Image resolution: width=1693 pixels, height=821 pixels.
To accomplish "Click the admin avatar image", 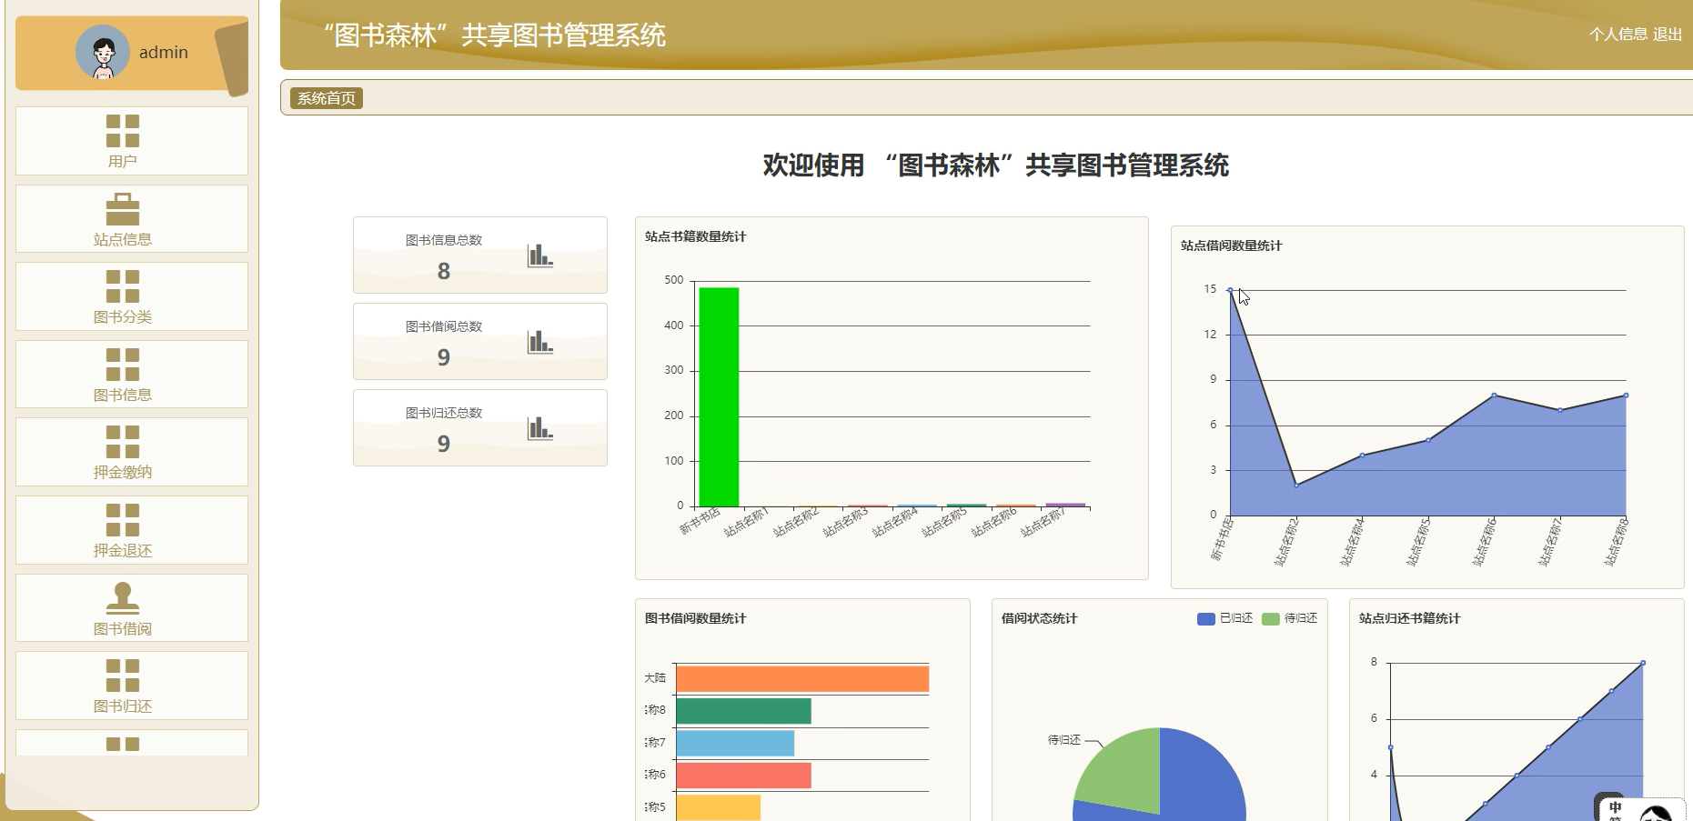I will (102, 52).
